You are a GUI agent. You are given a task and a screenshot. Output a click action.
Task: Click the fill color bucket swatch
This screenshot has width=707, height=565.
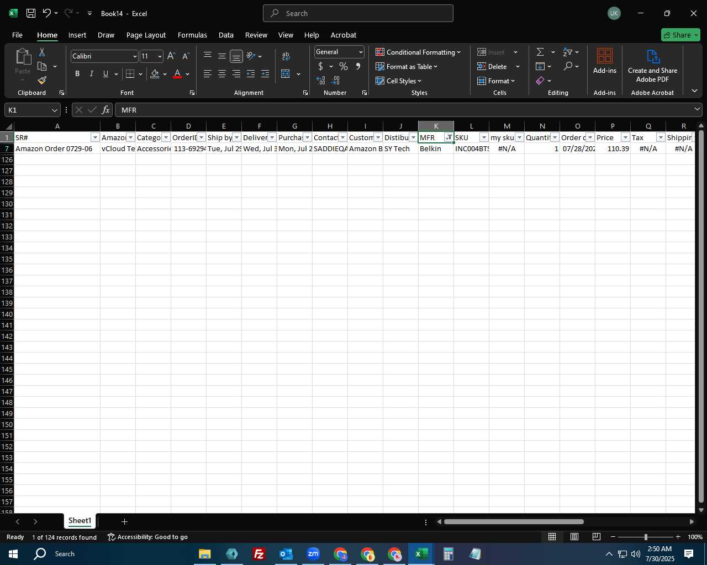click(x=155, y=73)
